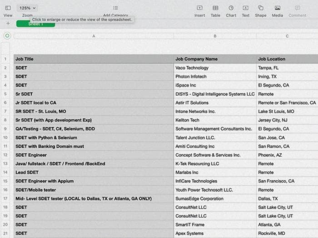The height and width of the screenshot is (238, 318).
Task: Select 'Concept Software & Services Inc.' cell
Action: pyautogui.click(x=215, y=155)
